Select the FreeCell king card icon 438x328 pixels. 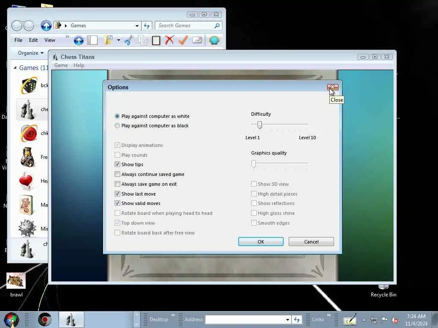click(x=27, y=157)
